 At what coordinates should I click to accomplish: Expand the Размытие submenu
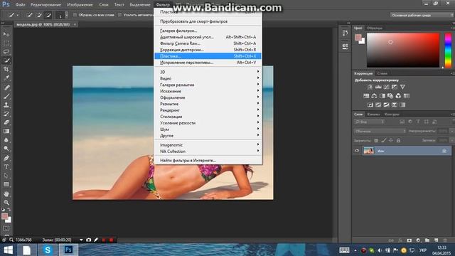coord(208,104)
